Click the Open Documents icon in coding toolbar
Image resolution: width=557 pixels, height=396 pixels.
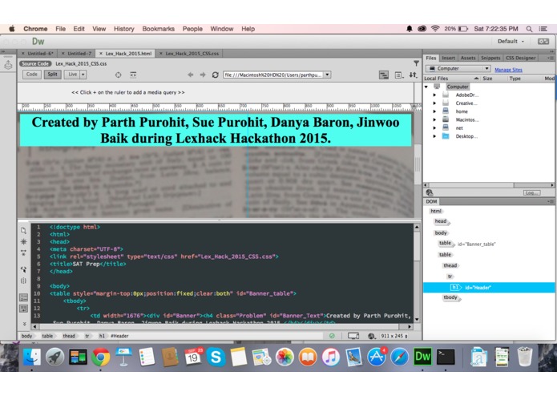pos(23,231)
